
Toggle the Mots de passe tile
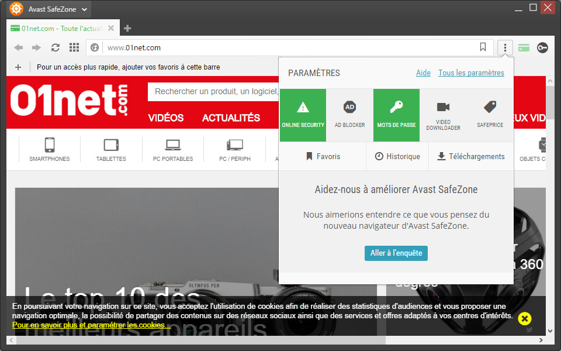pyautogui.click(x=396, y=115)
